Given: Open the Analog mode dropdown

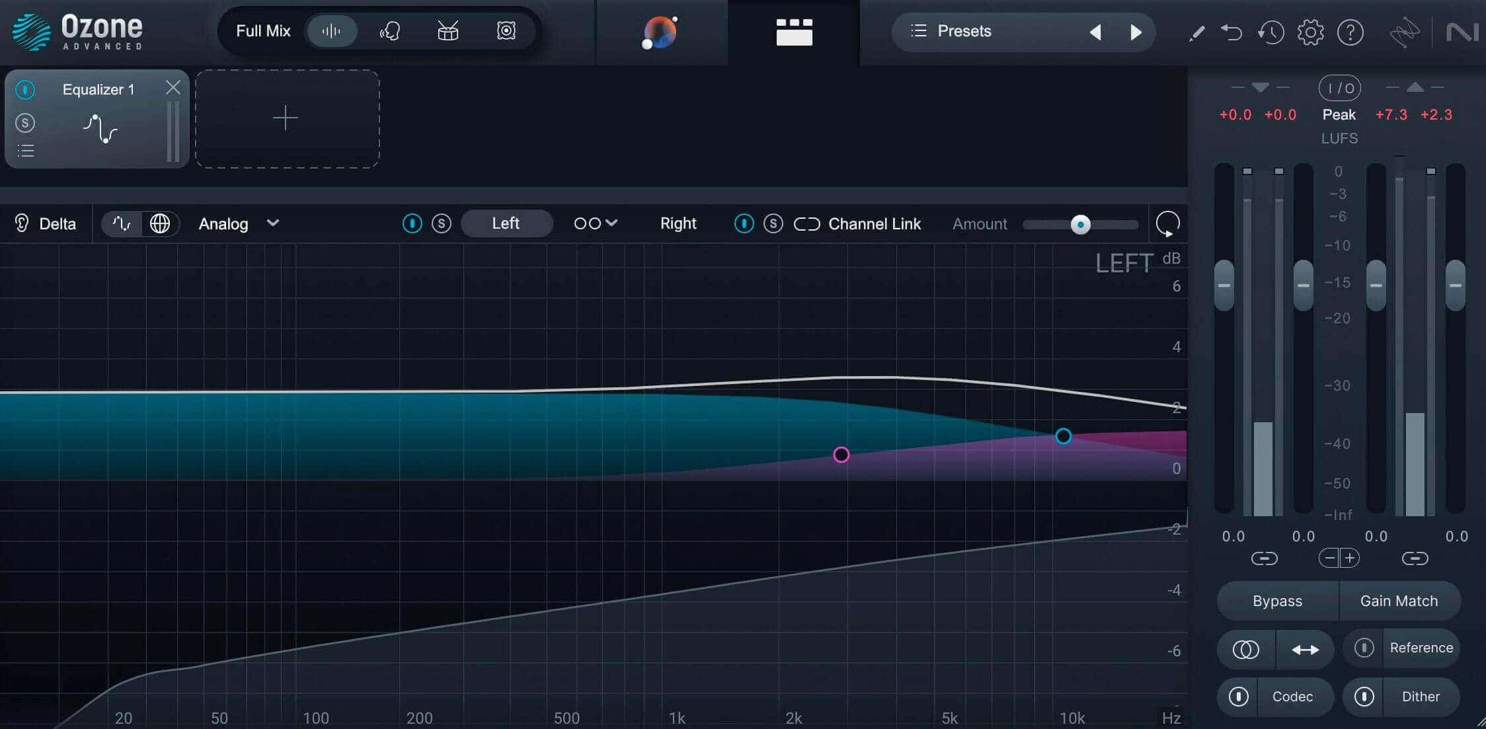Looking at the screenshot, I should pos(239,223).
